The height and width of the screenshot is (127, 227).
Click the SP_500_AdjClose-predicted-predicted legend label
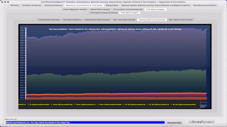184,104
